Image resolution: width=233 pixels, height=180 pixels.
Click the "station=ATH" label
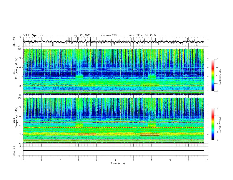click(x=109, y=35)
